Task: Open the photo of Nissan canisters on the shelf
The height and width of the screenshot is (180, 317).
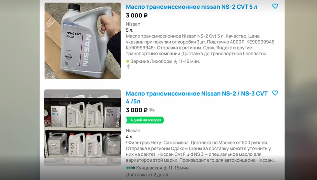Action: tap(82, 127)
